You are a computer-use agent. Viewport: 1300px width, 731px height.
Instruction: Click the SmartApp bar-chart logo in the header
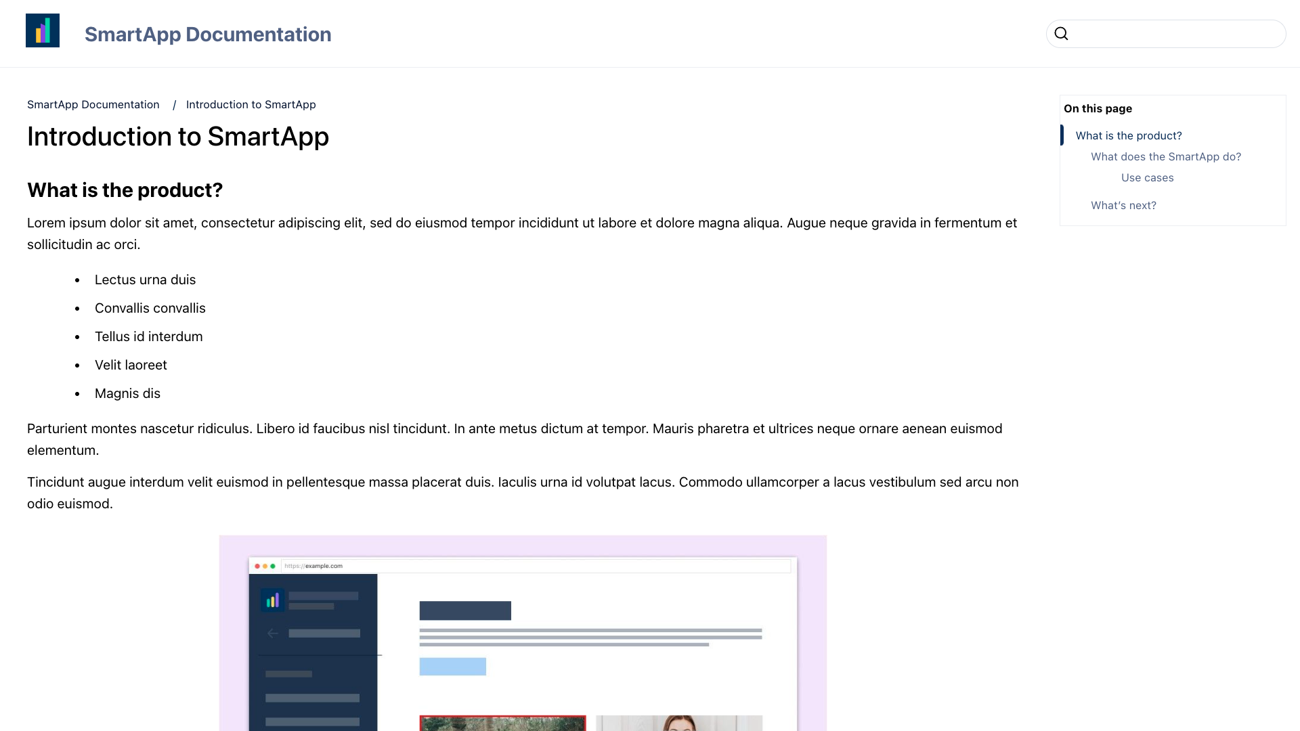click(43, 30)
